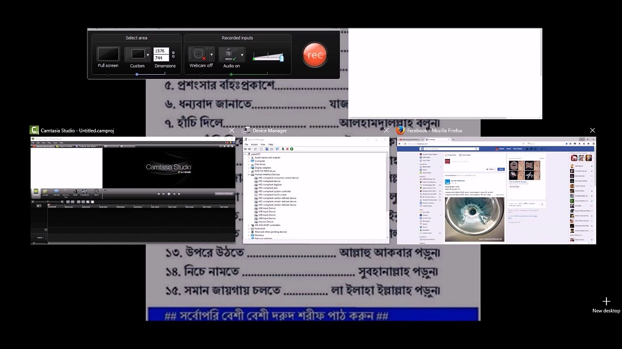622x349 pixels.
Task: Open the Library tab in Camtasia
Action: click(45, 192)
